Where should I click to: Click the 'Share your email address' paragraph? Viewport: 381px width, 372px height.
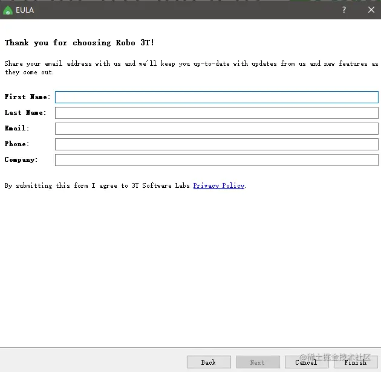(x=192, y=68)
